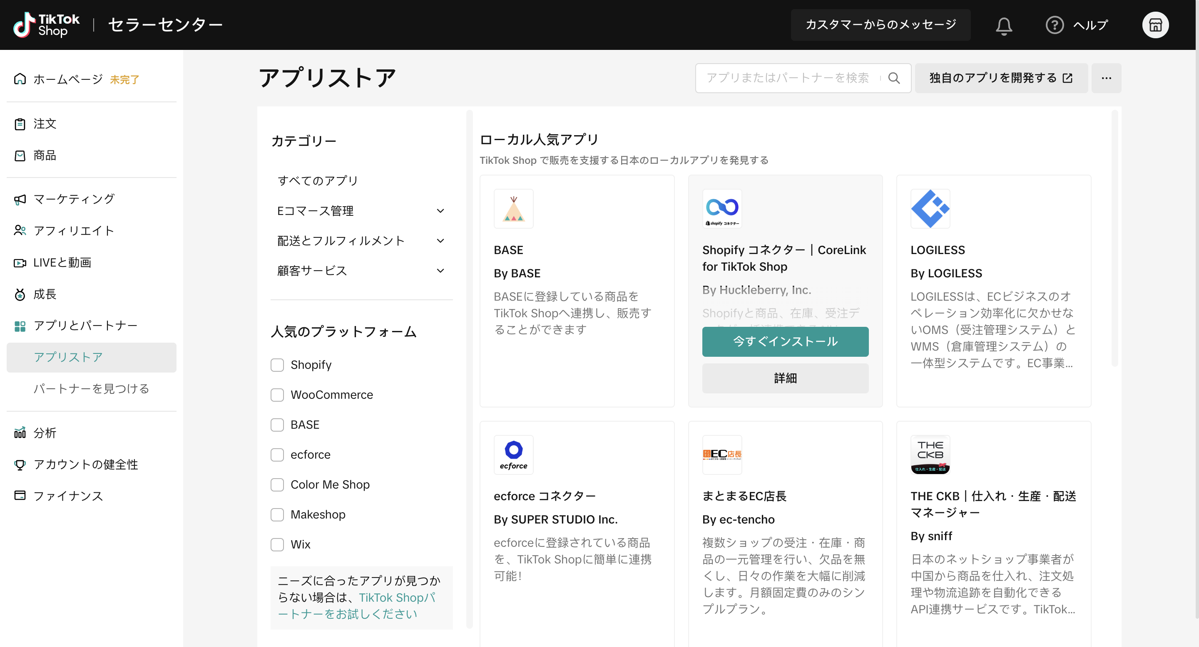Click the LIVEと動画 camera icon

[20, 263]
